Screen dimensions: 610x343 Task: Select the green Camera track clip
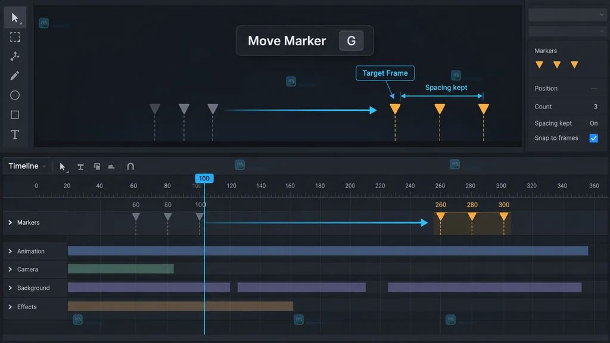(x=121, y=269)
